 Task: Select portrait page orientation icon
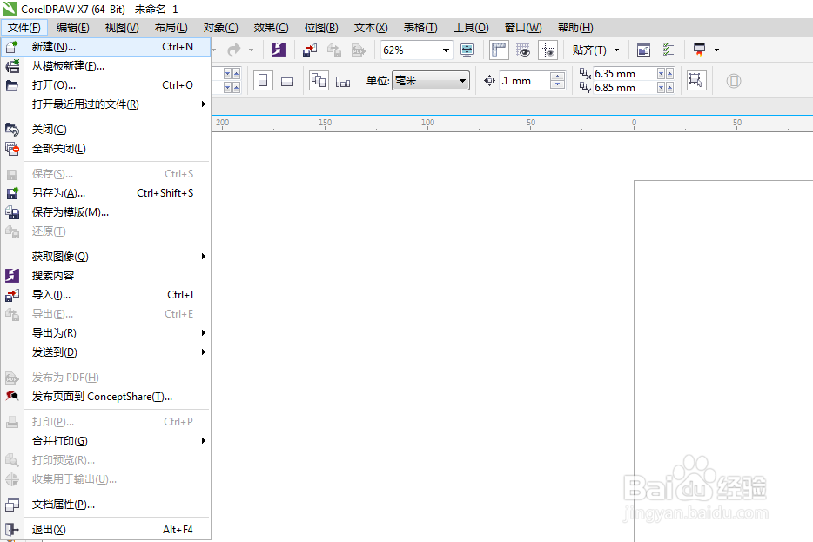263,81
